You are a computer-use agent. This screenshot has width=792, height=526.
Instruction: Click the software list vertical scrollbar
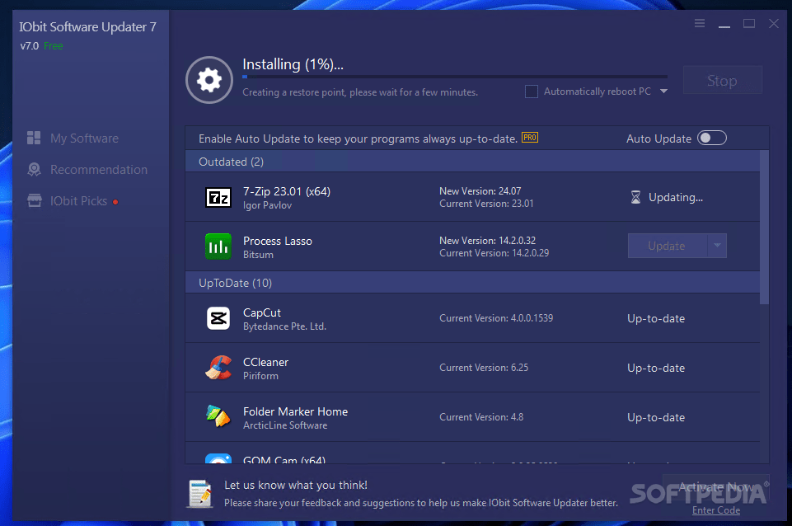(x=764, y=228)
